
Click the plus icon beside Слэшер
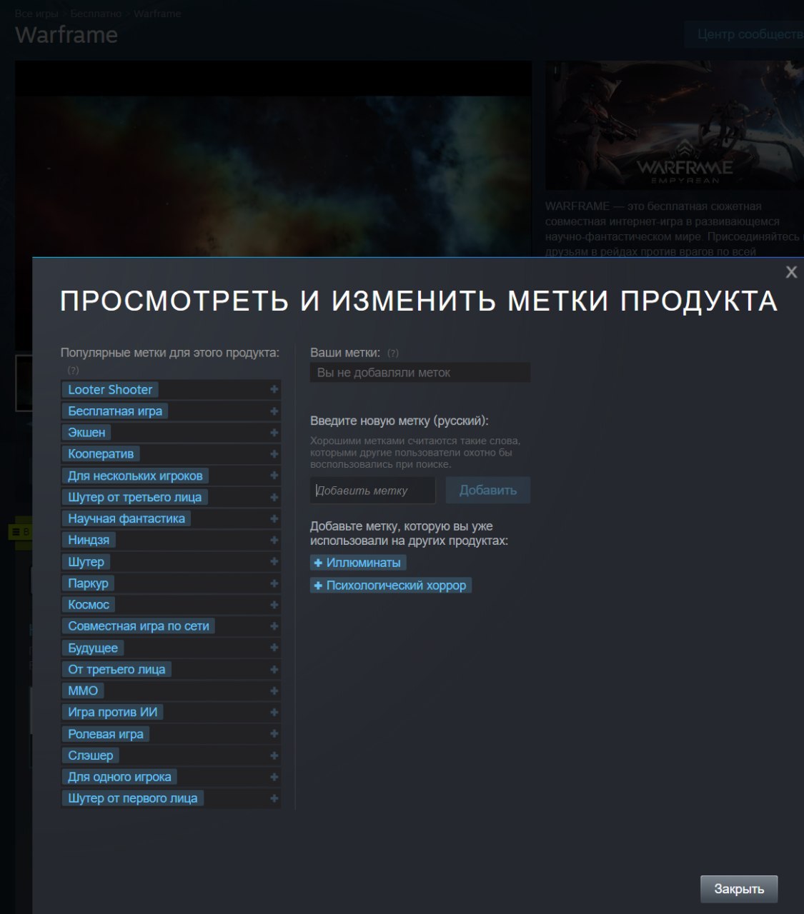pyautogui.click(x=274, y=755)
